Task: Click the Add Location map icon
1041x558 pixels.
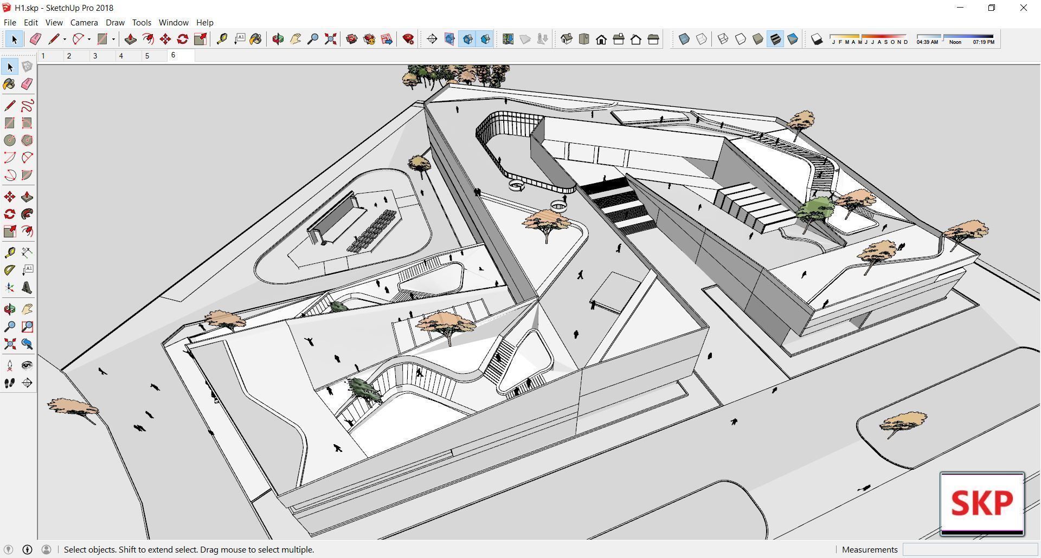Action: (508, 39)
